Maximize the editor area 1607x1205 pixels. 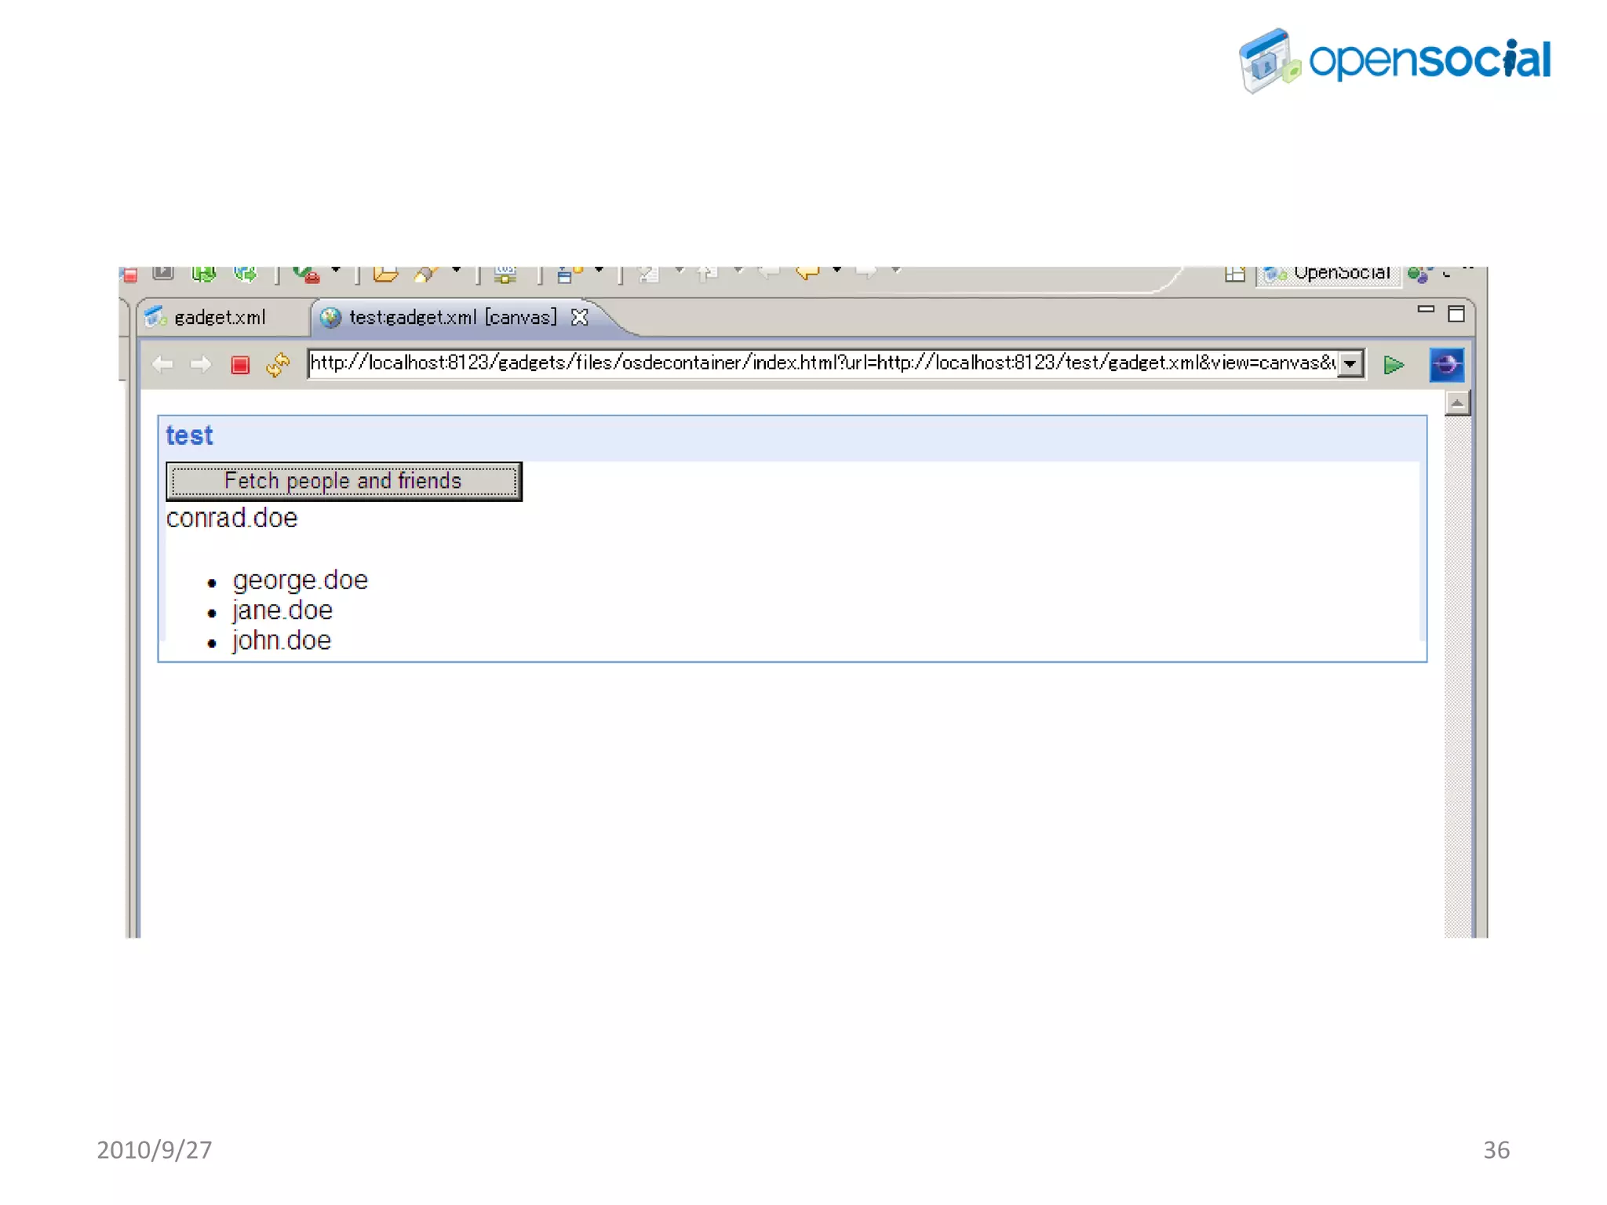1456,314
